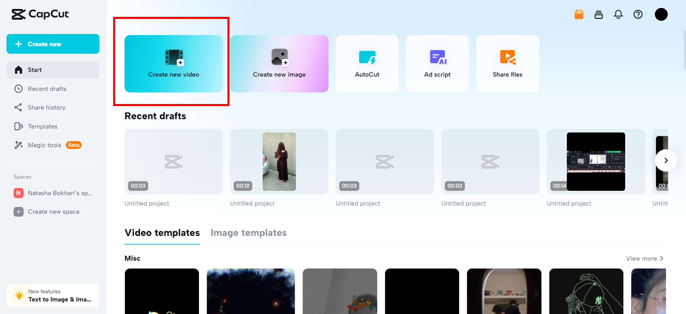Start a new video with Create new video

[x=174, y=64]
